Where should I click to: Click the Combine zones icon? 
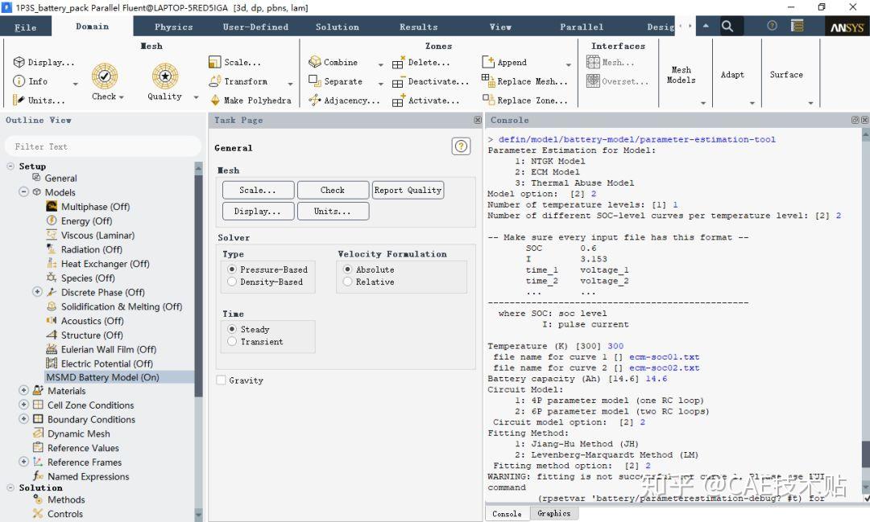[315, 62]
